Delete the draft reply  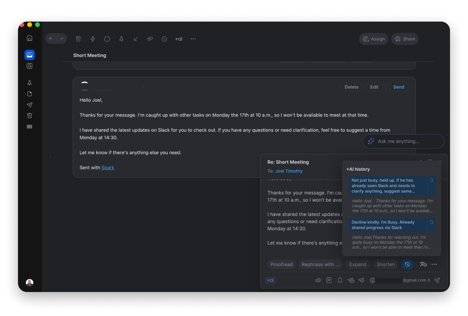tap(352, 87)
